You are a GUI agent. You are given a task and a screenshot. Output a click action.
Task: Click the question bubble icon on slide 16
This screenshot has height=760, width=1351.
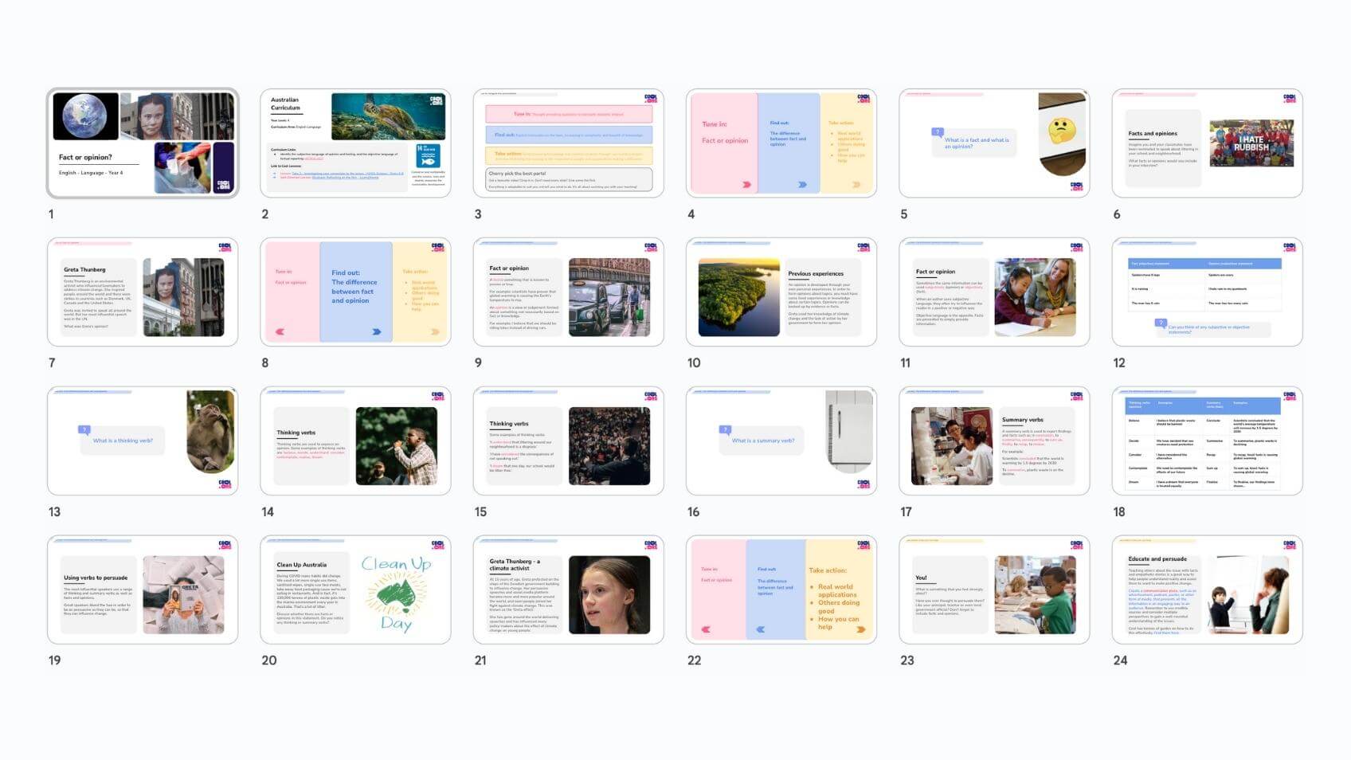[725, 430]
